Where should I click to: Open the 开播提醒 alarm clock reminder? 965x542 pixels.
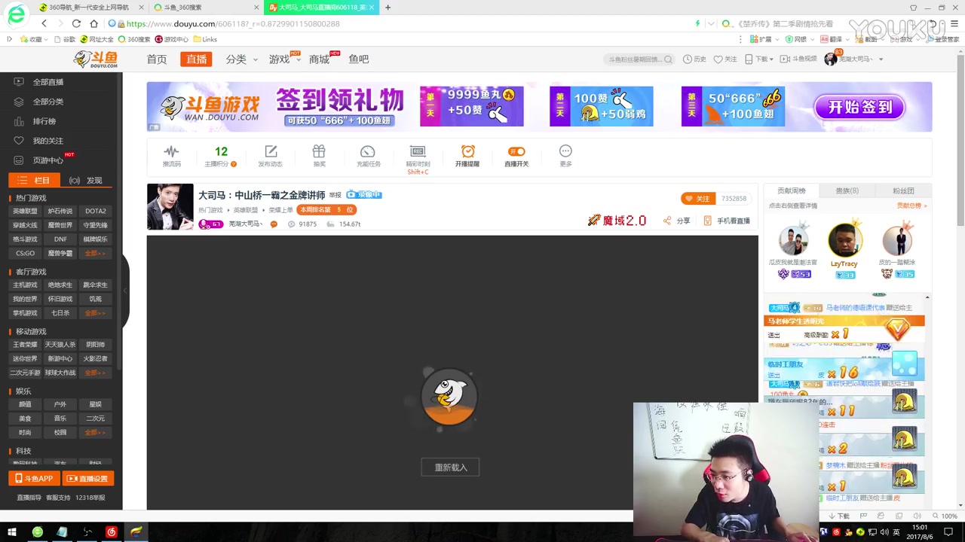(x=467, y=156)
